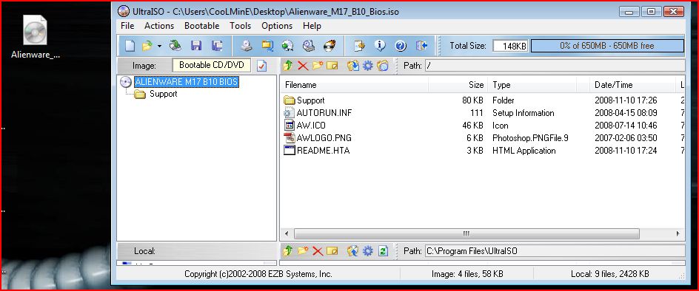The width and height of the screenshot is (699, 291).
Task: Click the 2008-11-10 17:26 date of Support
Action: (x=626, y=100)
